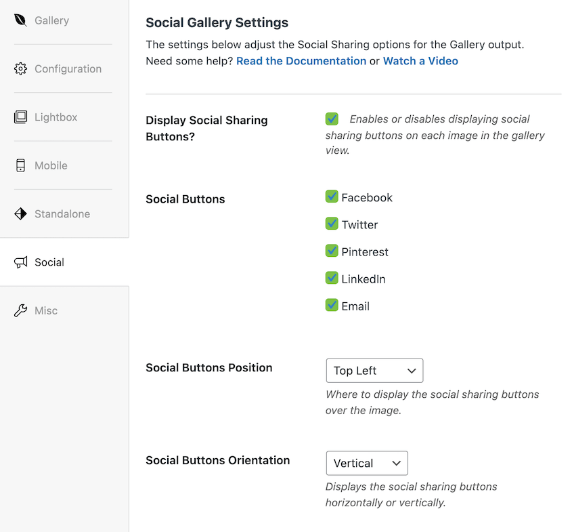This screenshot has height=532, width=572.
Task: Click the Watch a Video link
Action: pos(420,61)
